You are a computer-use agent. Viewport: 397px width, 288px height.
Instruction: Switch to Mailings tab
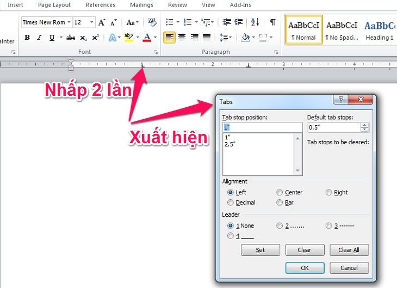[141, 5]
